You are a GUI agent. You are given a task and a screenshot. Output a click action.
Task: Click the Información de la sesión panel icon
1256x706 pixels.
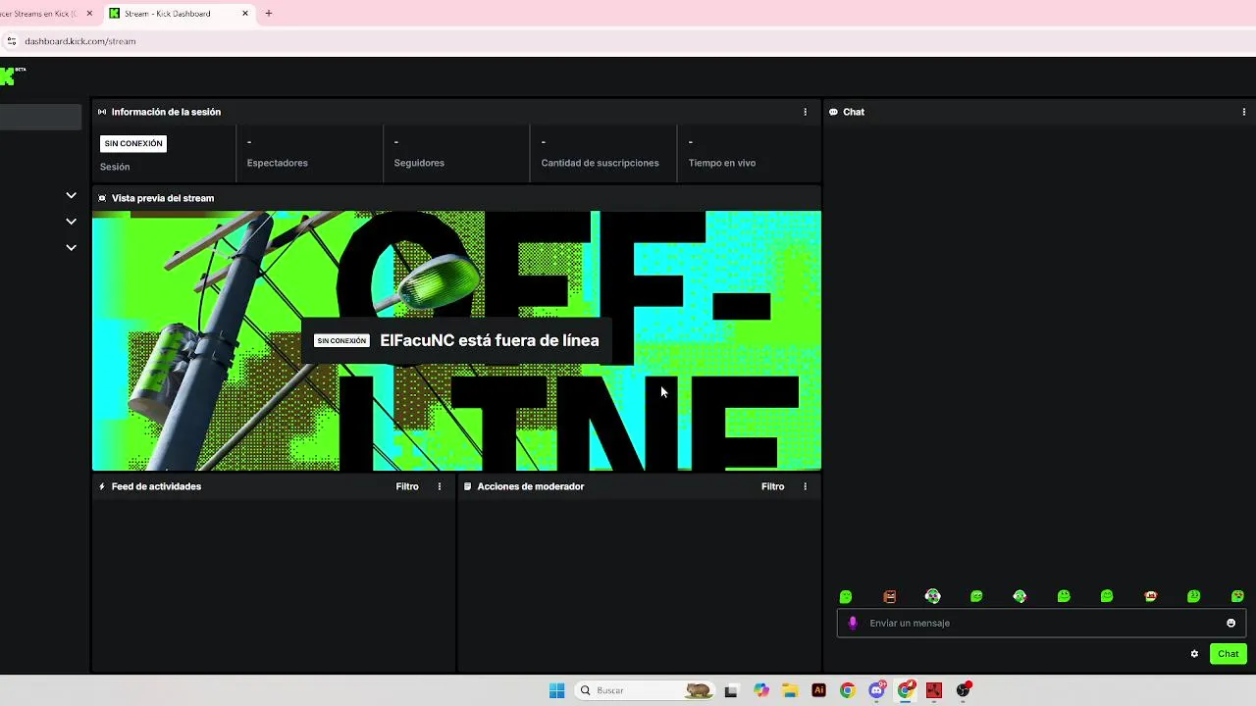coord(102,112)
